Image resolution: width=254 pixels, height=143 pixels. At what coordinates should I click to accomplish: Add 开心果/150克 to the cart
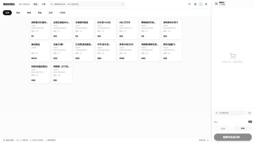pos(106,29)
